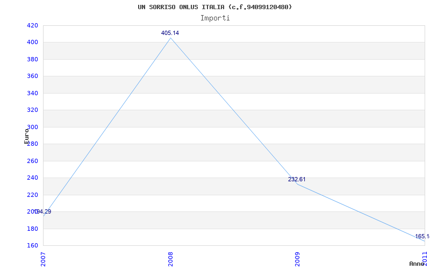
Task: Click the 165.1 data label at 2011
Action: [x=422, y=236]
